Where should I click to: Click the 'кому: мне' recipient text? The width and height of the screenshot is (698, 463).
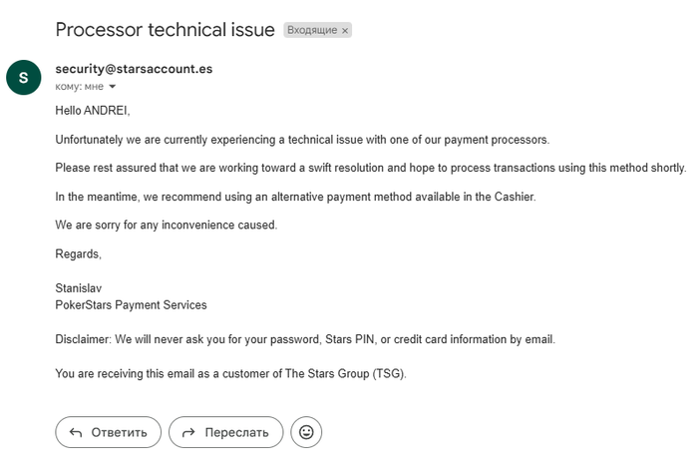pyautogui.click(x=79, y=87)
